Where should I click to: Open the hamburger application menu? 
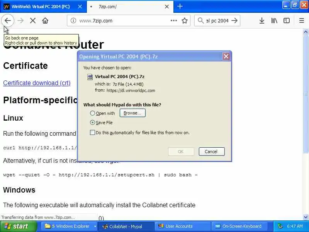[x=302, y=20]
